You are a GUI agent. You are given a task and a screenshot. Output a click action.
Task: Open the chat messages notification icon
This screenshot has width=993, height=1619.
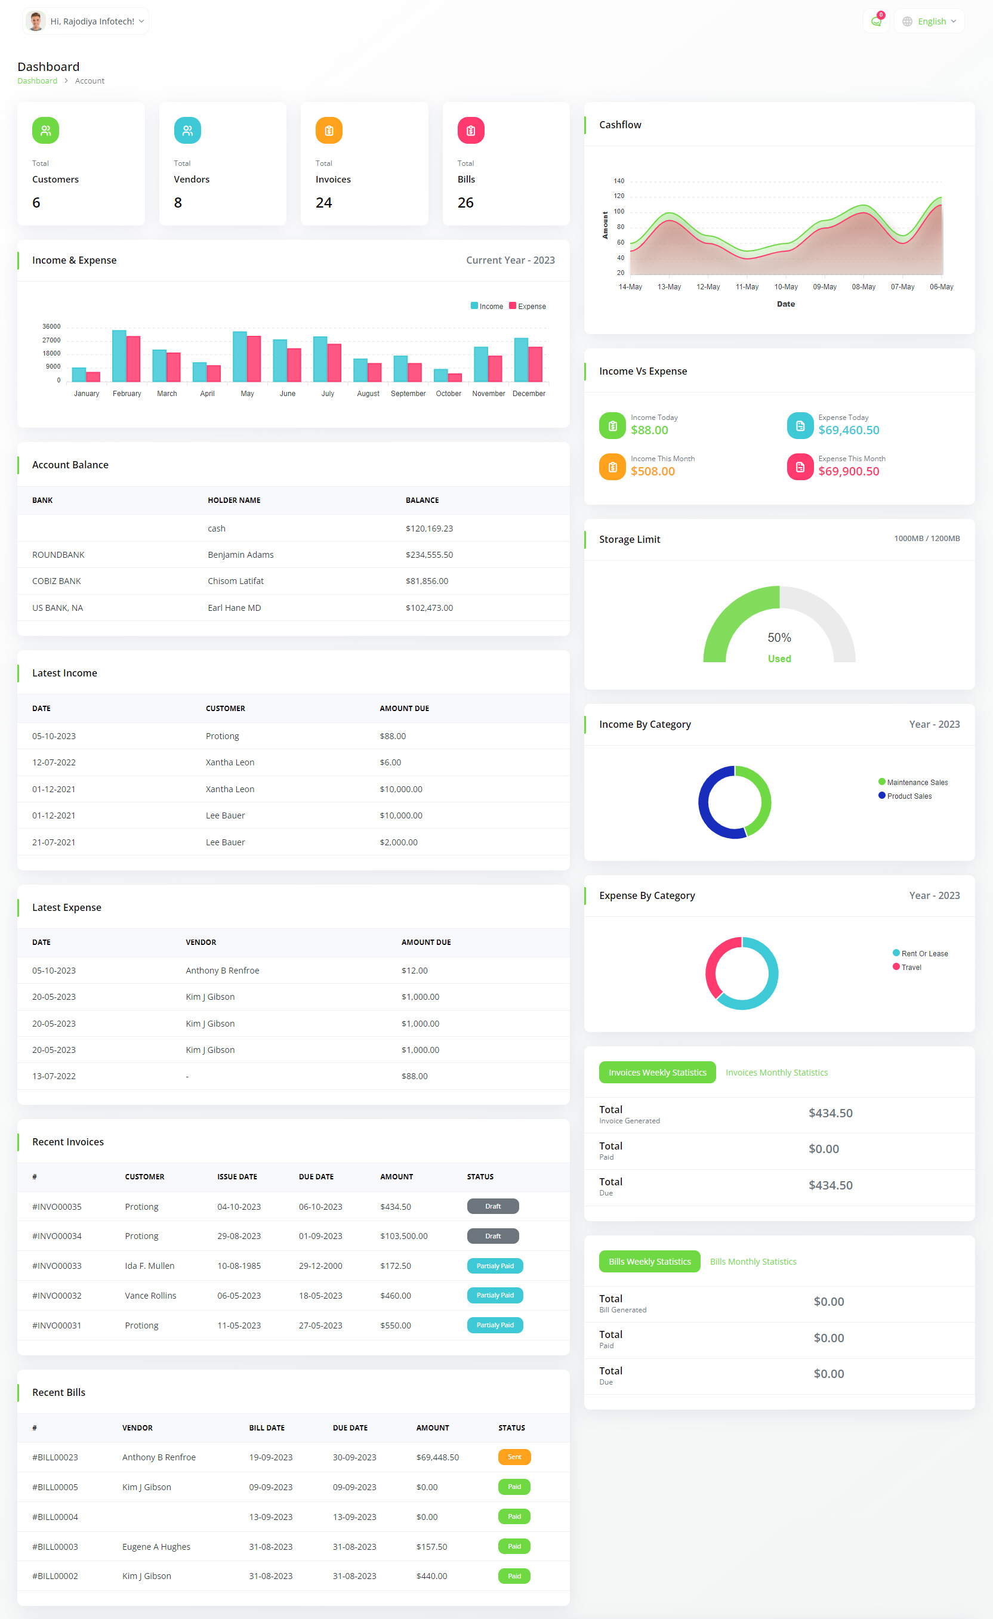click(875, 21)
